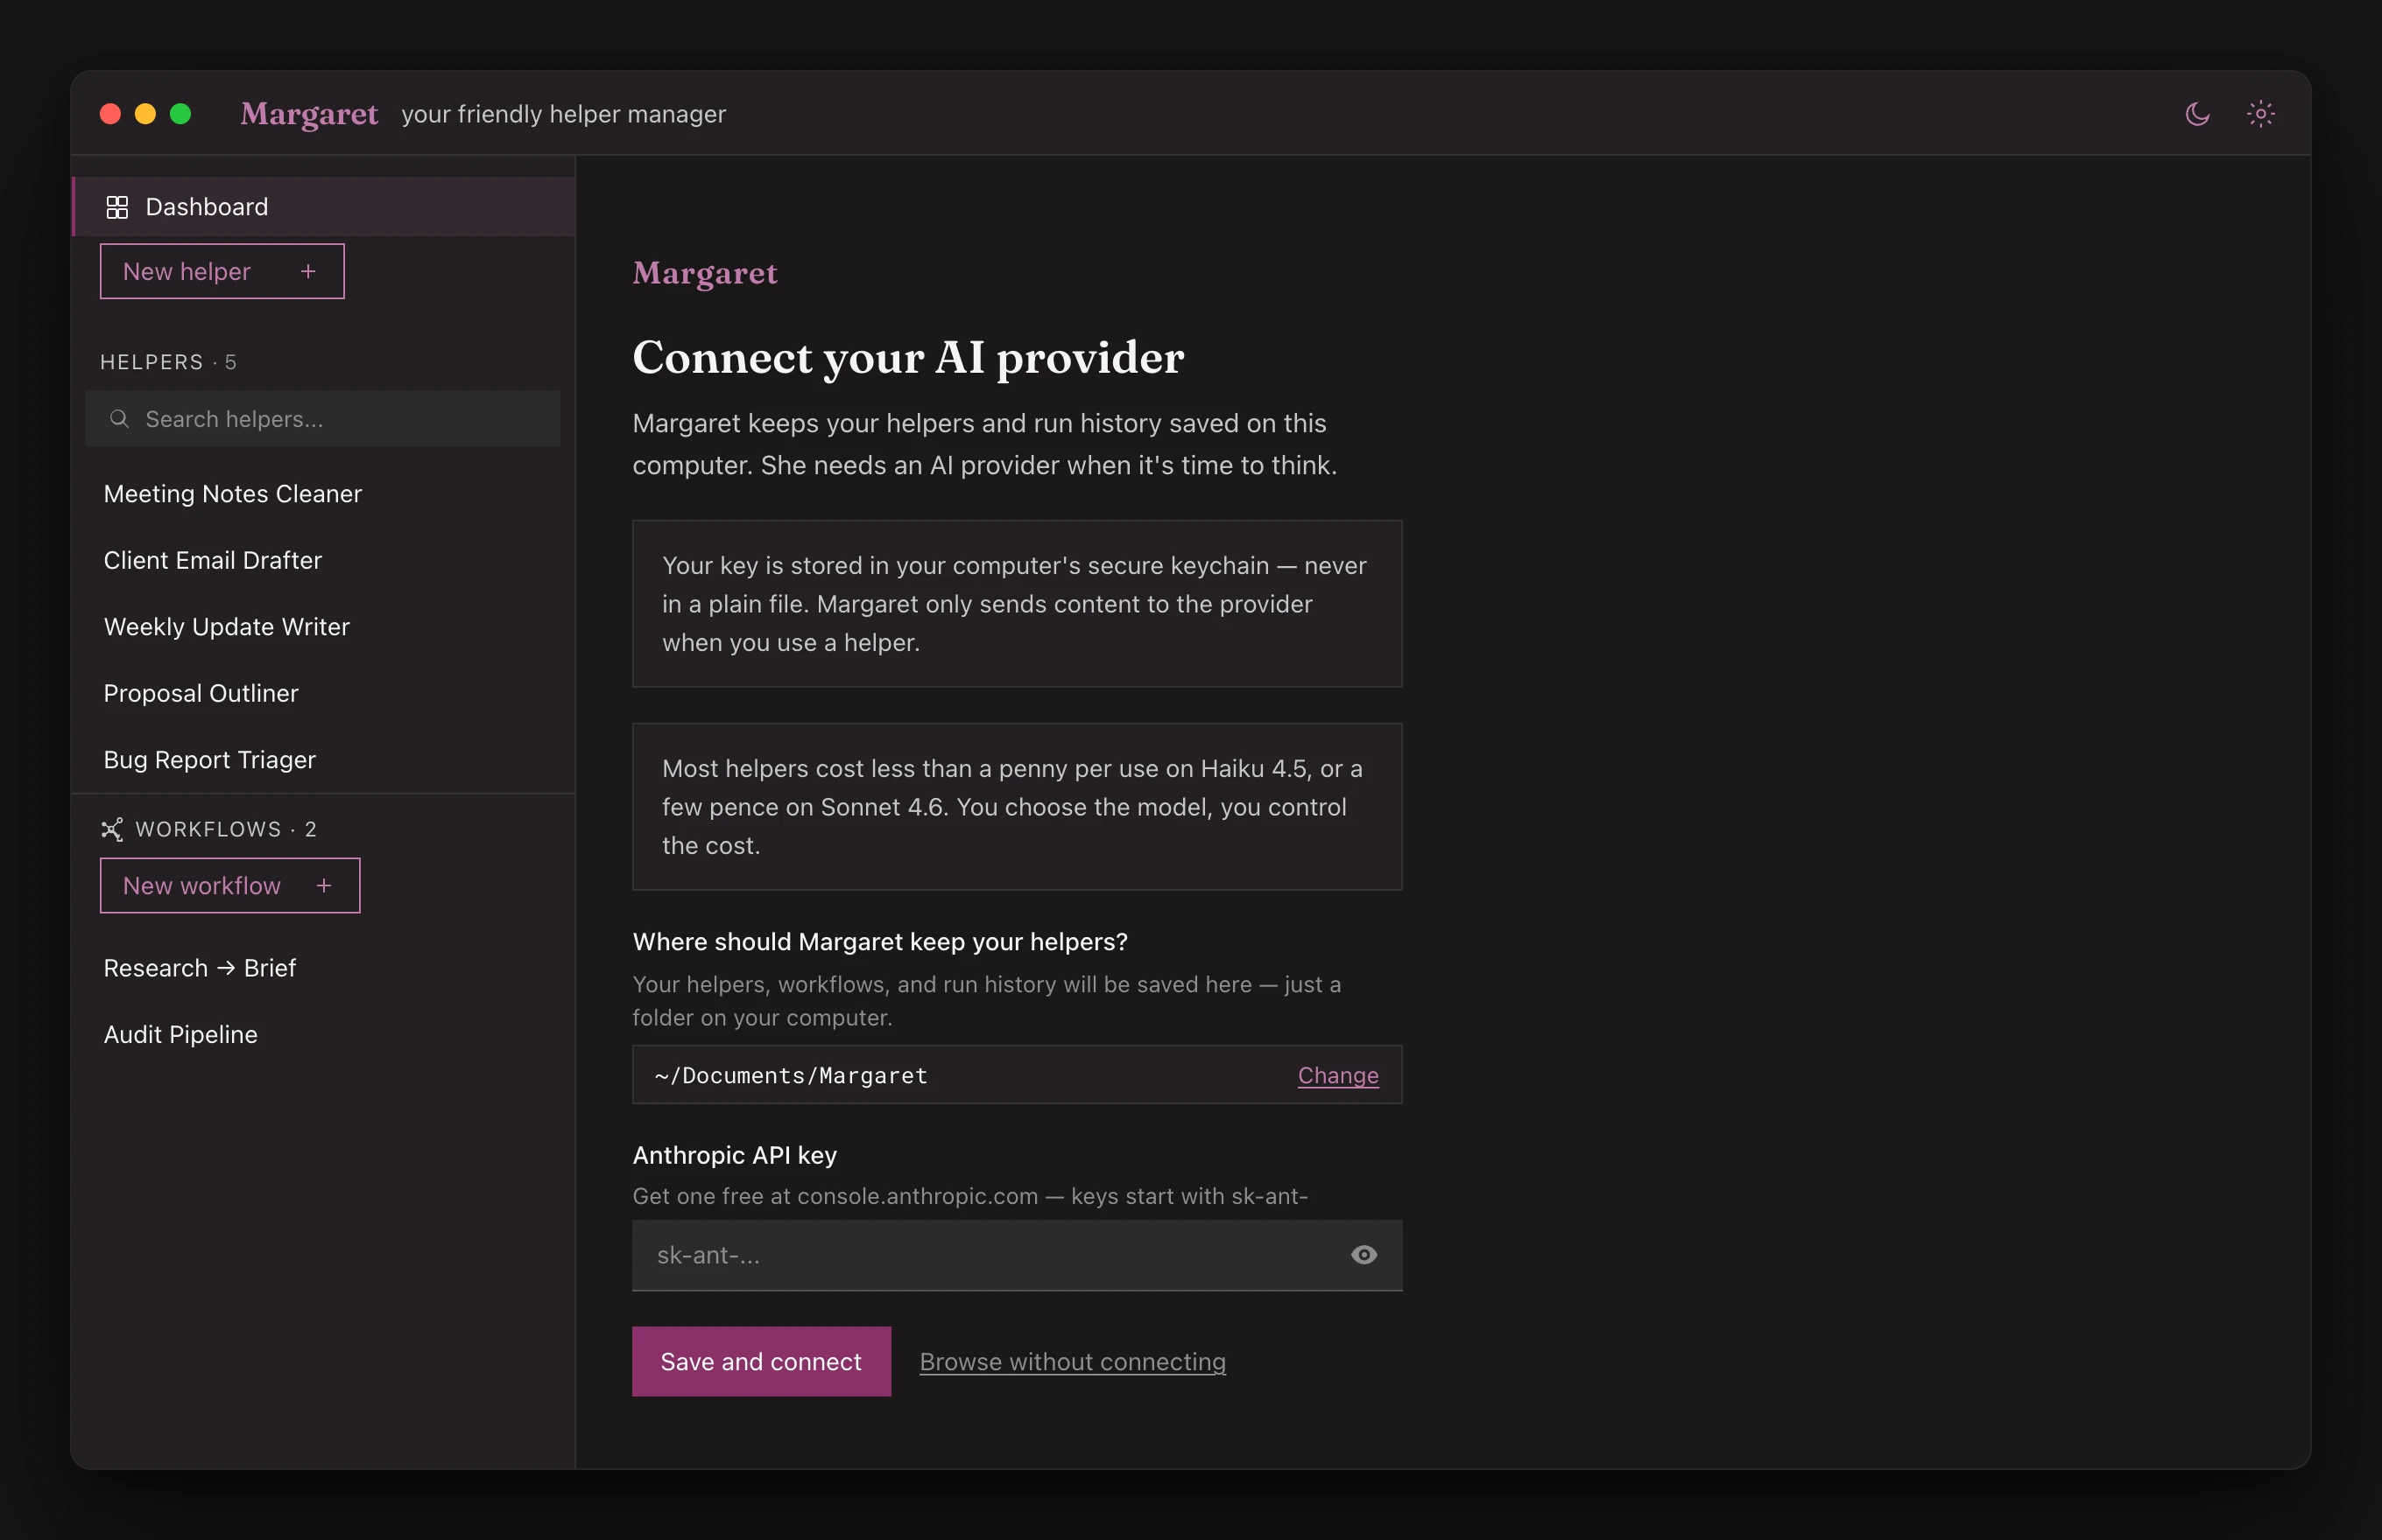The height and width of the screenshot is (1540, 2382).
Task: Create a New helper
Action: [x=222, y=271]
